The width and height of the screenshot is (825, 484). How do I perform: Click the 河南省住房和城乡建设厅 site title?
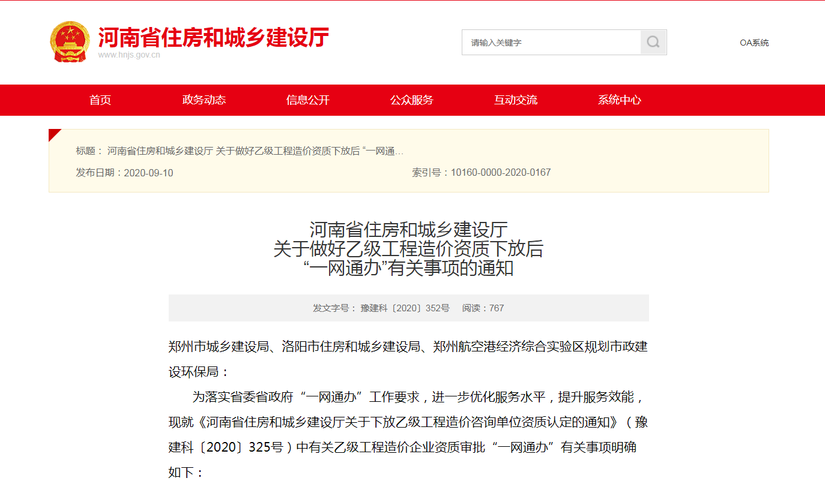pos(213,37)
